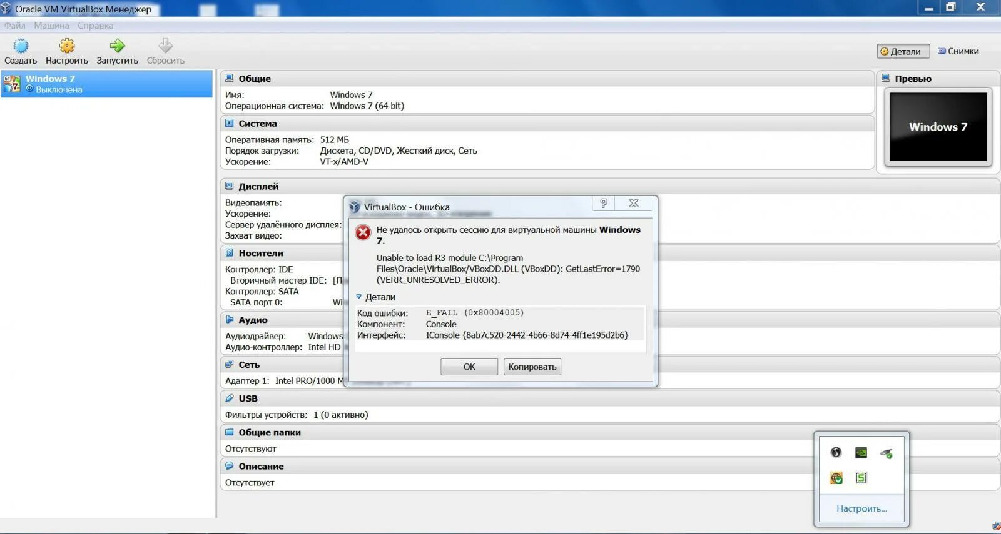This screenshot has height=534, width=1001.
Task: Open the Машина menu
Action: (51, 26)
